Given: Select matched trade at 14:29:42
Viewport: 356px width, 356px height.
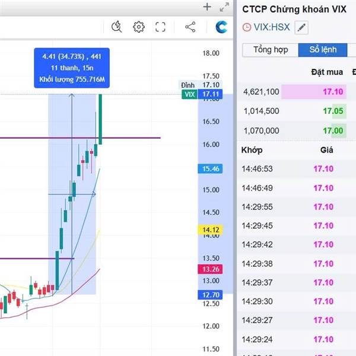Looking at the screenshot, I should 296,244.
